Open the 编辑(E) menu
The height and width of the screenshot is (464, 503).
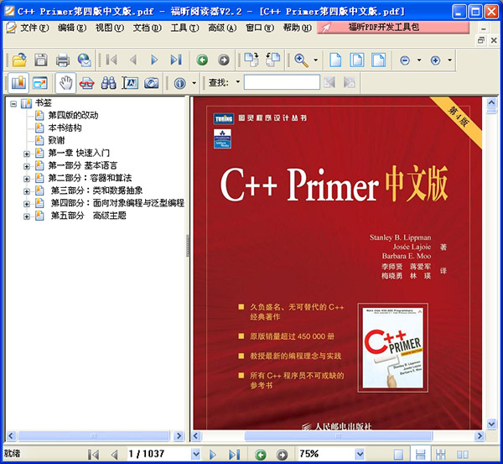[72, 28]
